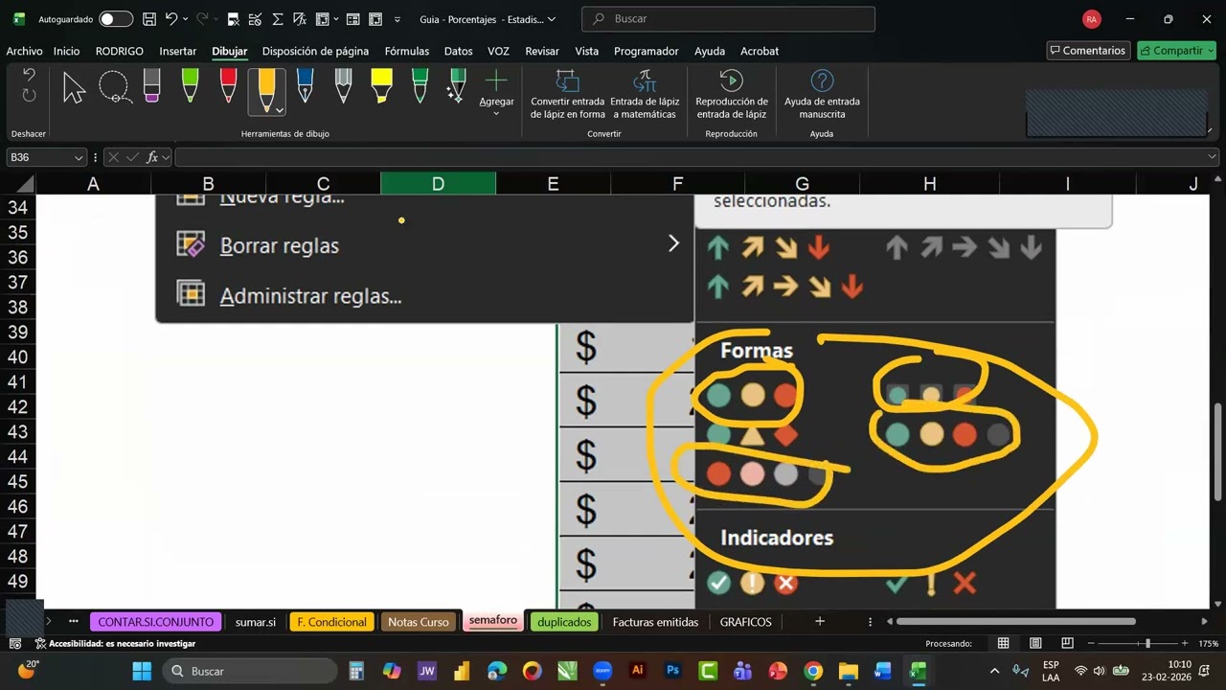
Task: Select the three symbols circled indicator set
Action: tap(752, 583)
